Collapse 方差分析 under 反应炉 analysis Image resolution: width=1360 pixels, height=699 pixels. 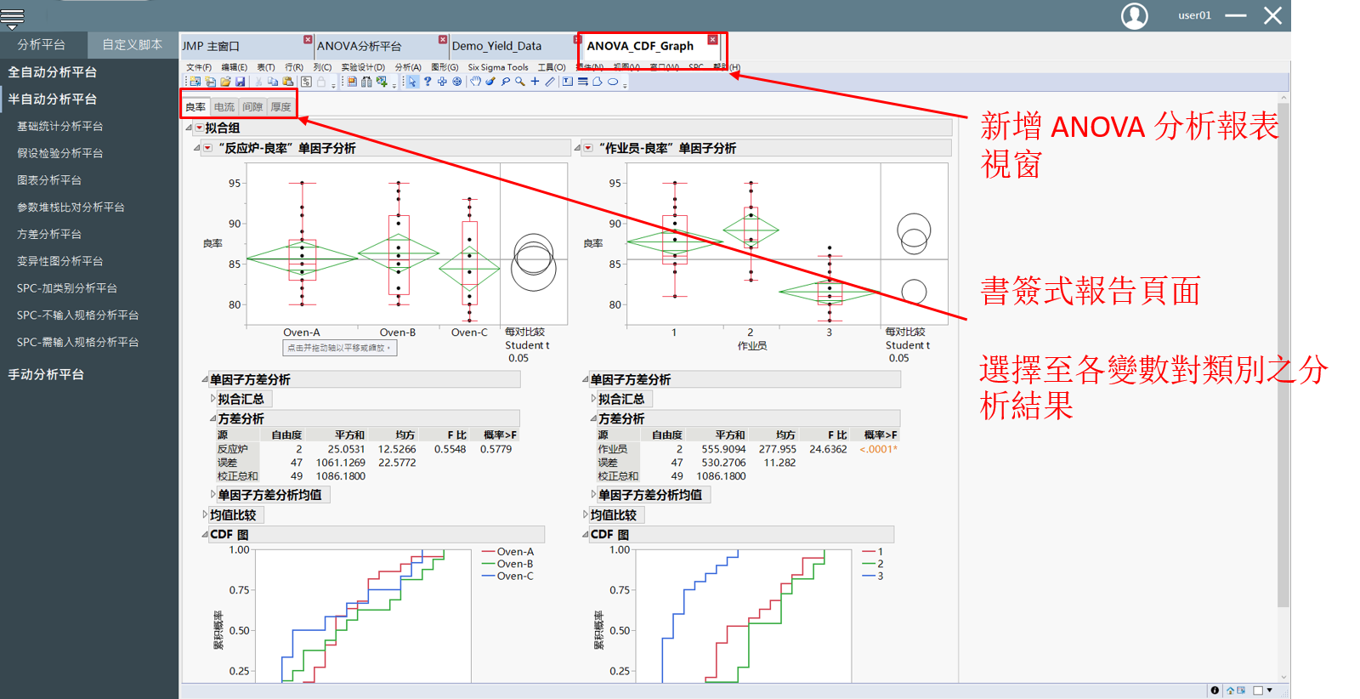(213, 418)
